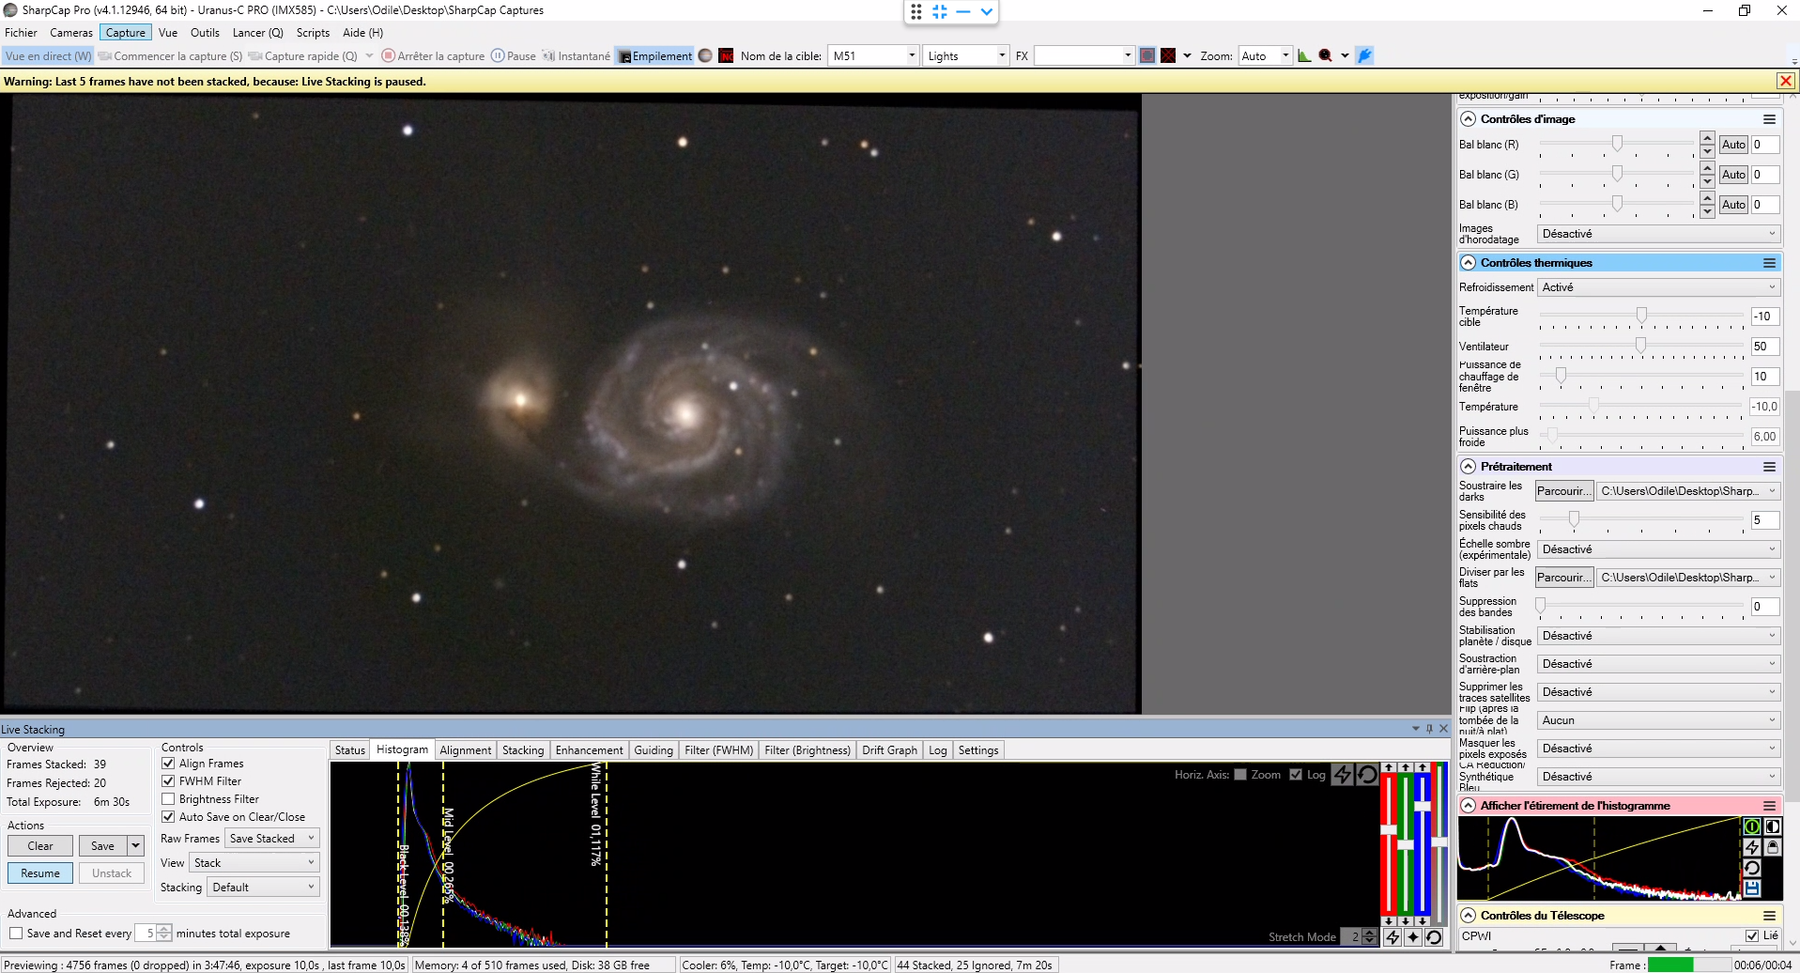Screen dimensions: 1800x973
Task: Click the Ventilateur slider
Action: coord(1641,347)
